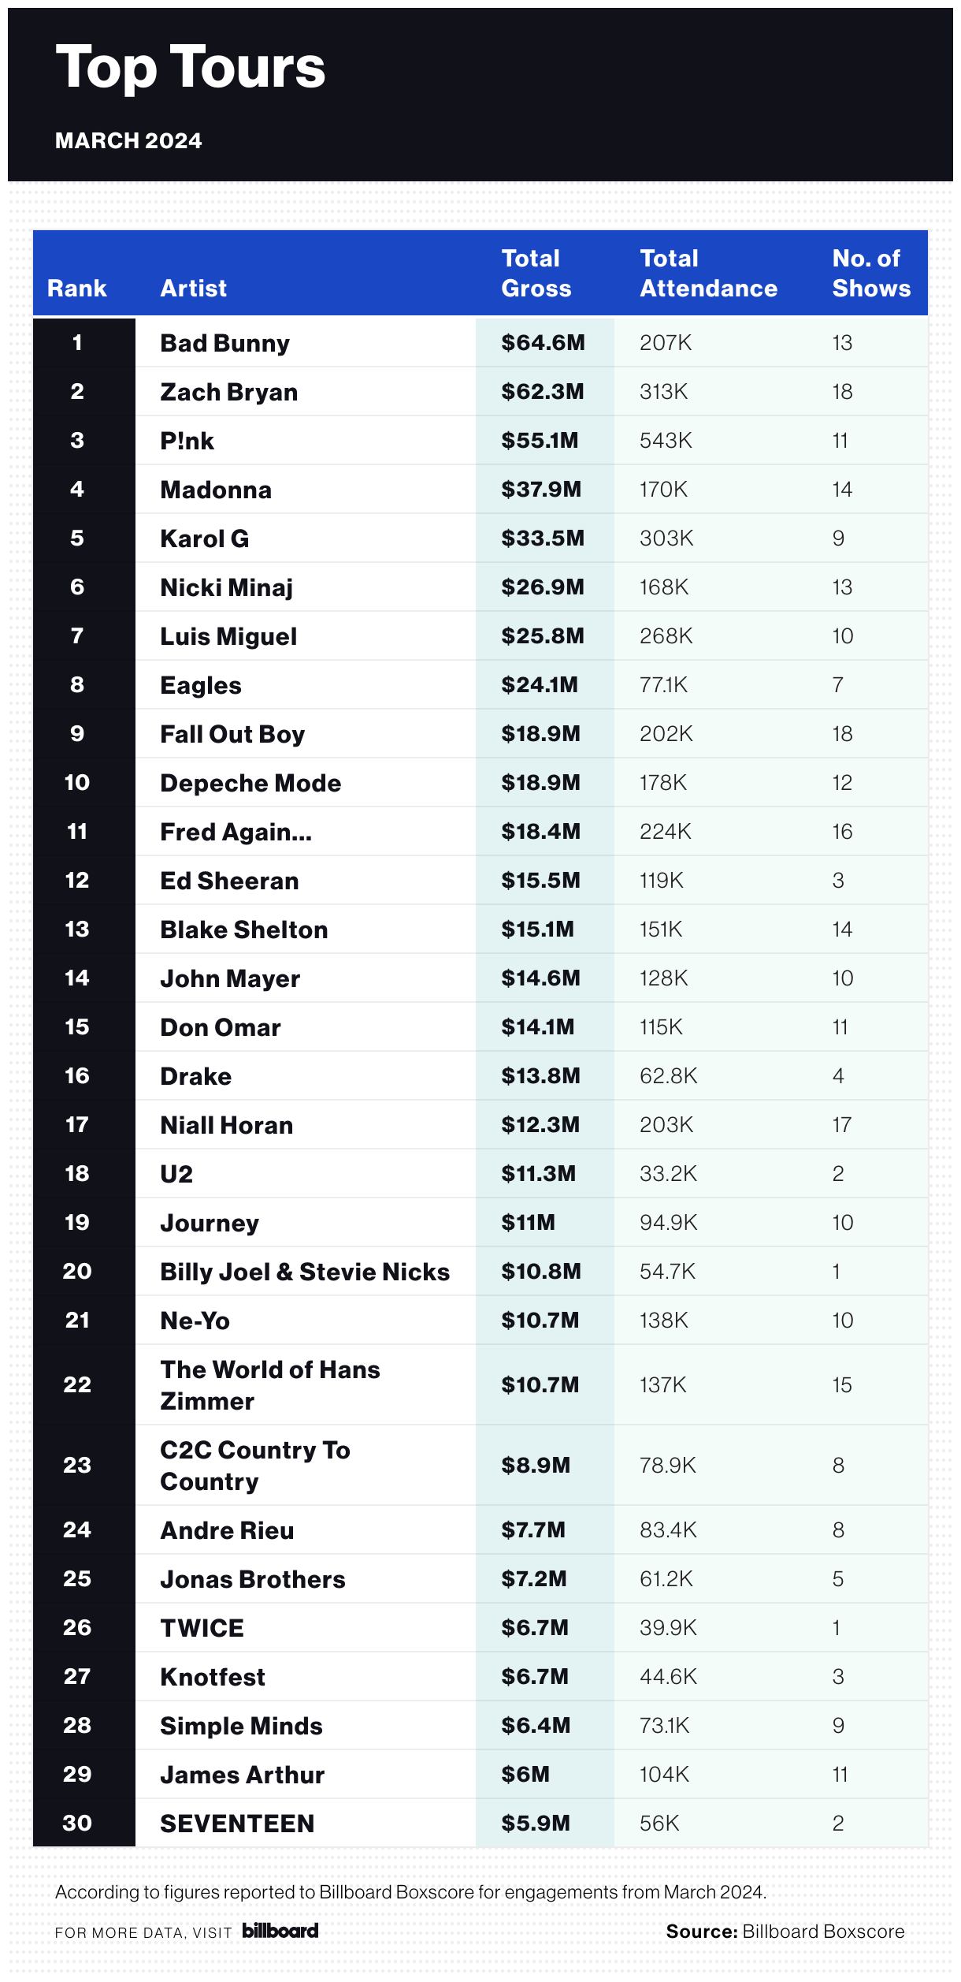Viewport: 961px width, 1982px height.
Task: Click the rank 16 cell for Drake
Action: tap(77, 1076)
